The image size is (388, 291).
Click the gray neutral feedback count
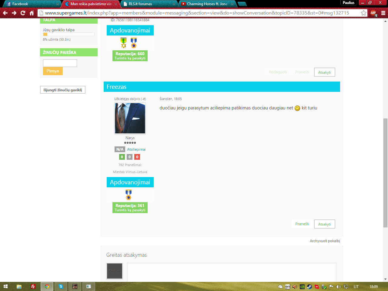coord(129,157)
